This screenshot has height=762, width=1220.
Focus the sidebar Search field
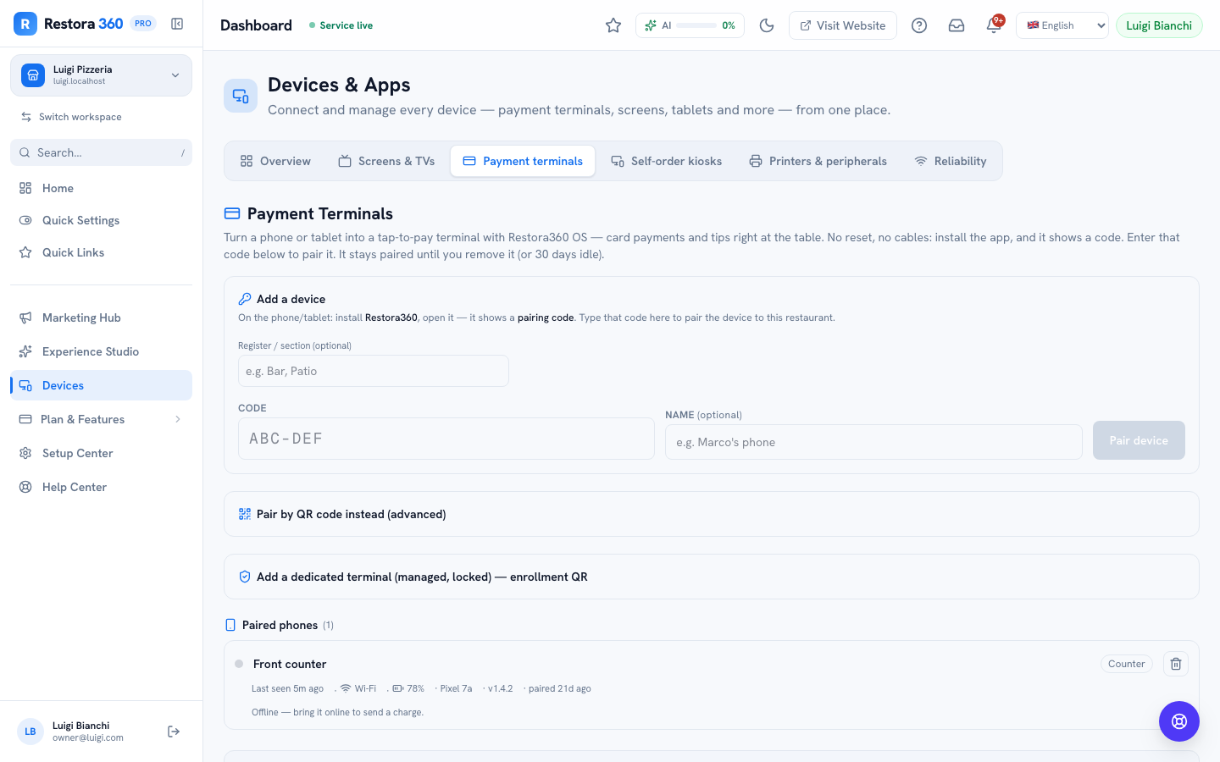click(x=101, y=152)
